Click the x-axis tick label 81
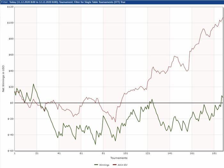Viewport: 224px width, 168px height. (x=103, y=153)
